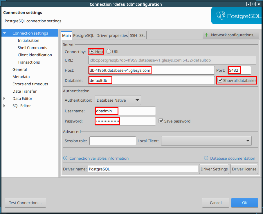Select the Host radio button
This screenshot has height=214, width=263.
[x=91, y=51]
